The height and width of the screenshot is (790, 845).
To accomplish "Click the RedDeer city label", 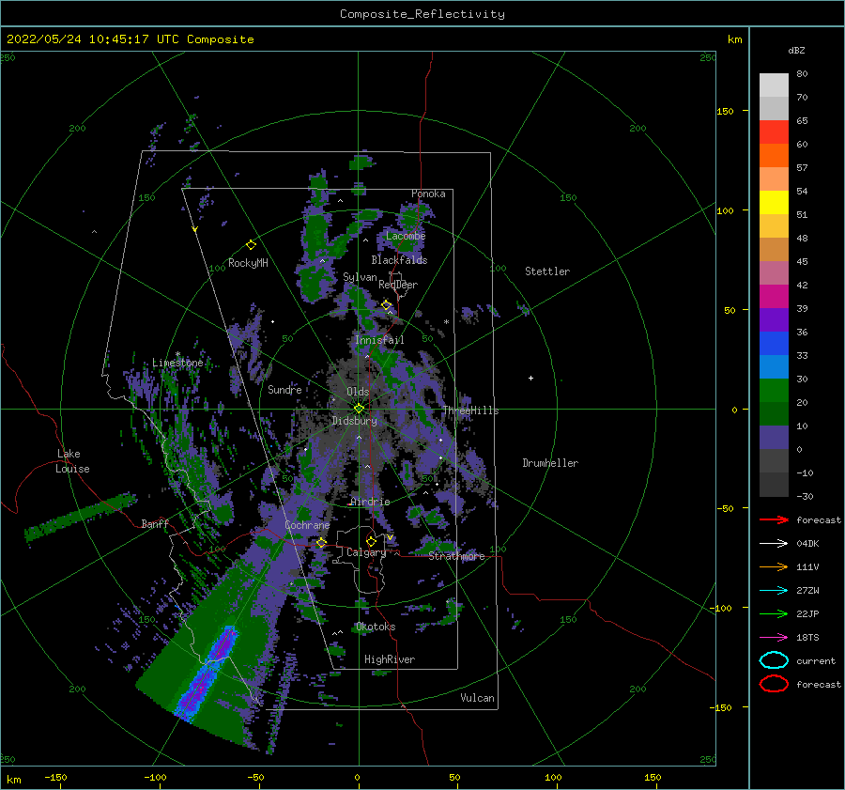I will [x=398, y=285].
